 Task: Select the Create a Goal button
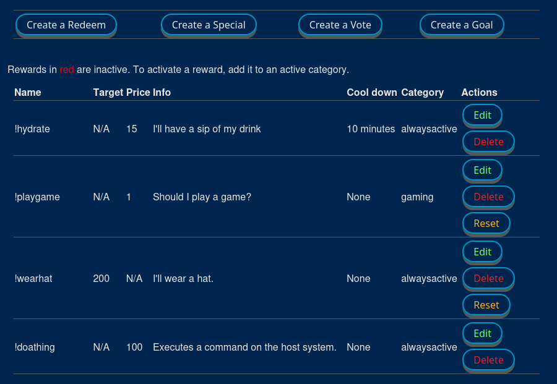(x=462, y=25)
